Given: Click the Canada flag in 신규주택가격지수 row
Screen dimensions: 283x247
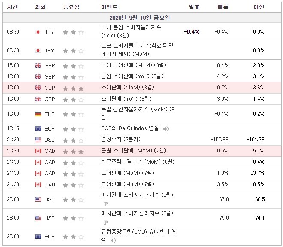Looking at the screenshot, I should [38, 162].
